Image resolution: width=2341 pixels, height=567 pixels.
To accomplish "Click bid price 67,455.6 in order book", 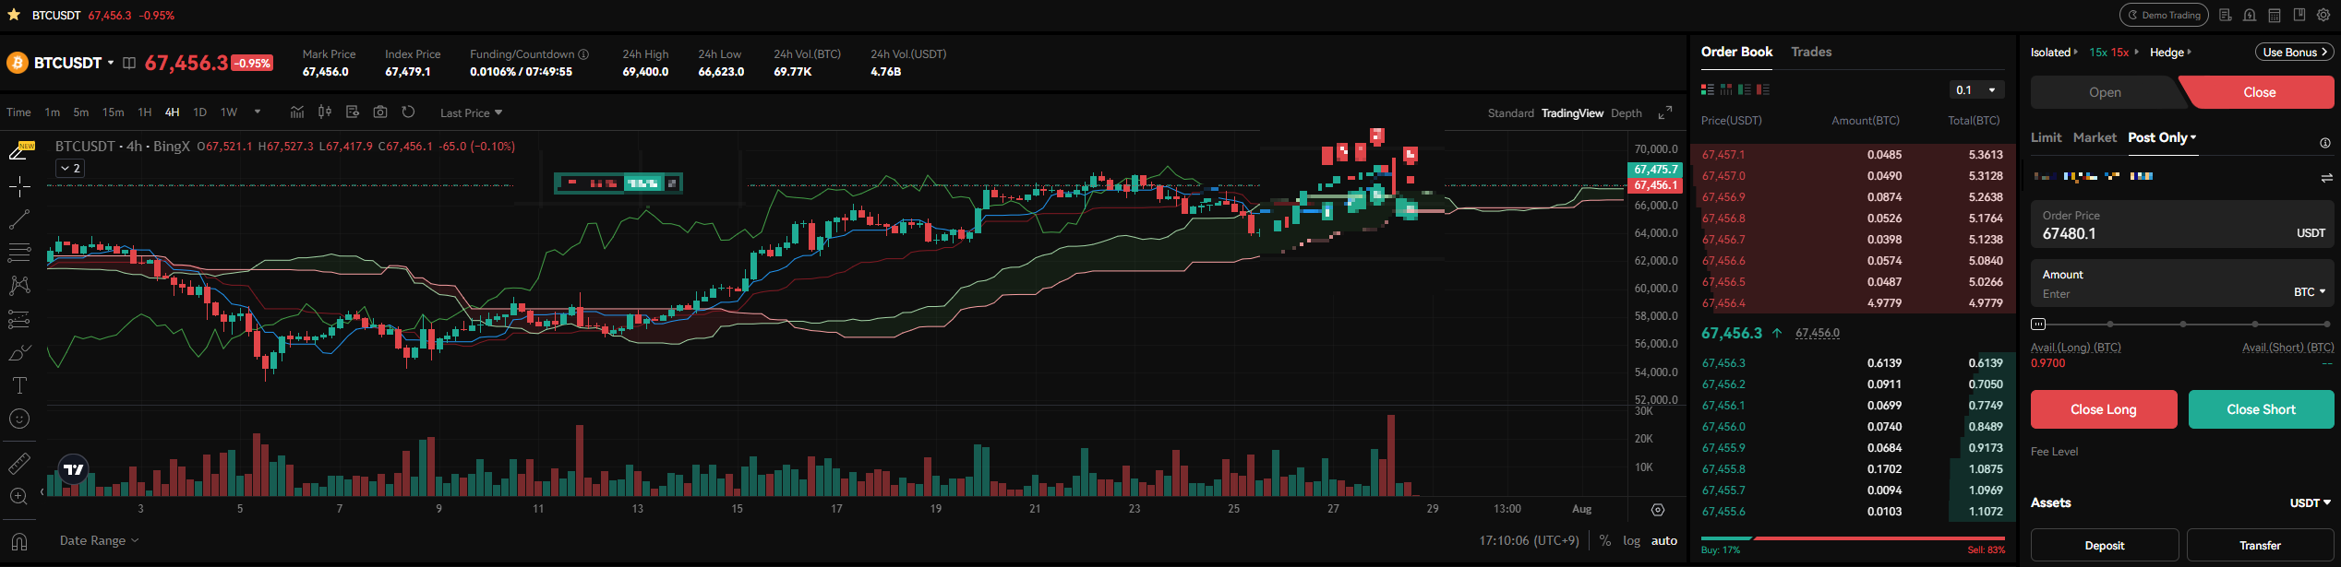I will pyautogui.click(x=1723, y=512).
